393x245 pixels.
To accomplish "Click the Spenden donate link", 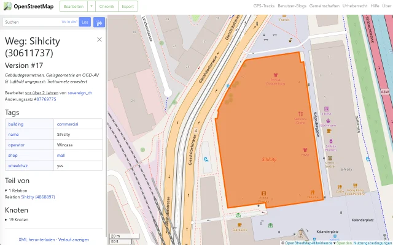I will pos(344,243).
